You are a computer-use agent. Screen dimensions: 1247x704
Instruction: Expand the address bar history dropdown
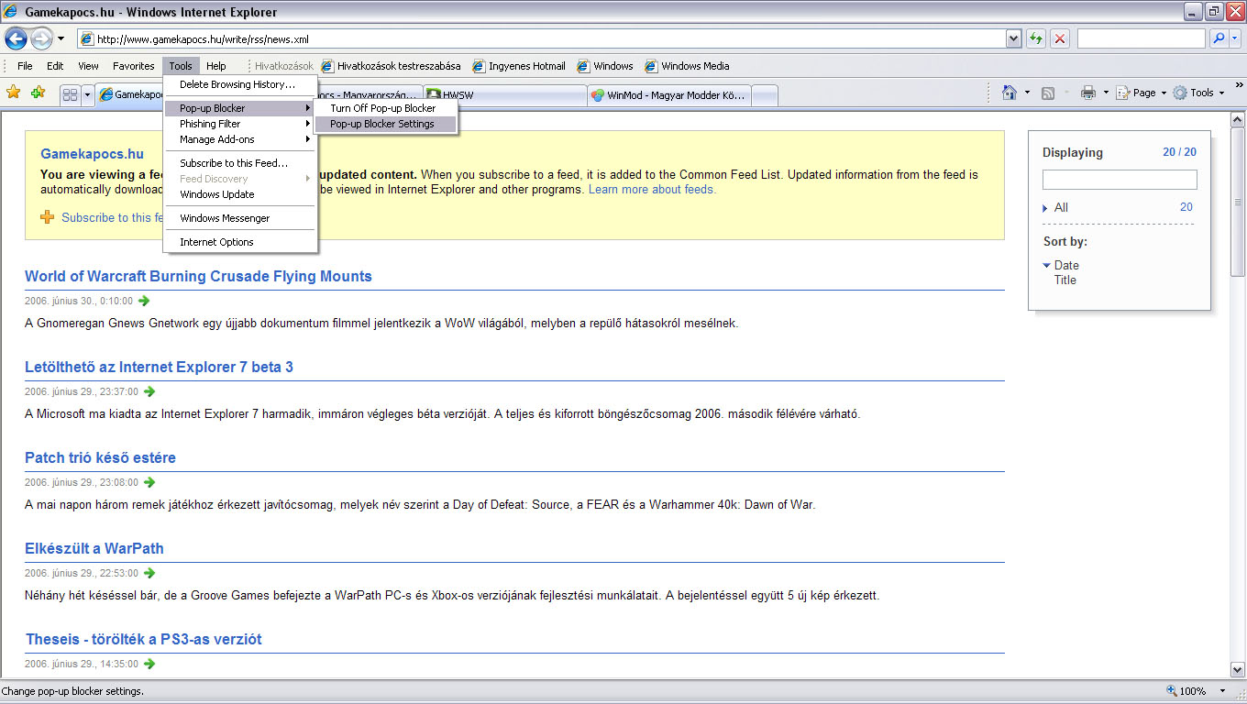[x=1013, y=38]
